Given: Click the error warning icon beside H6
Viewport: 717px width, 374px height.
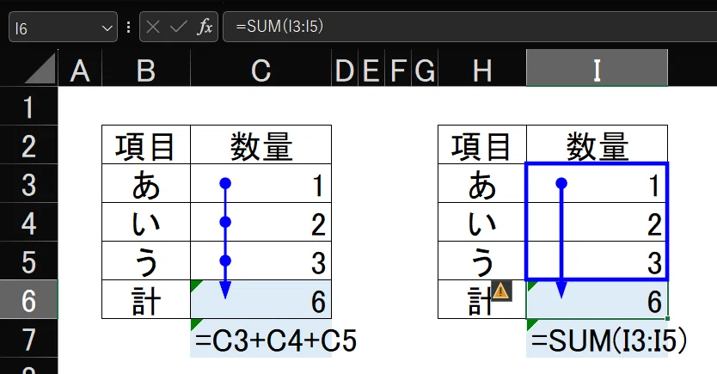Looking at the screenshot, I should pos(501,291).
